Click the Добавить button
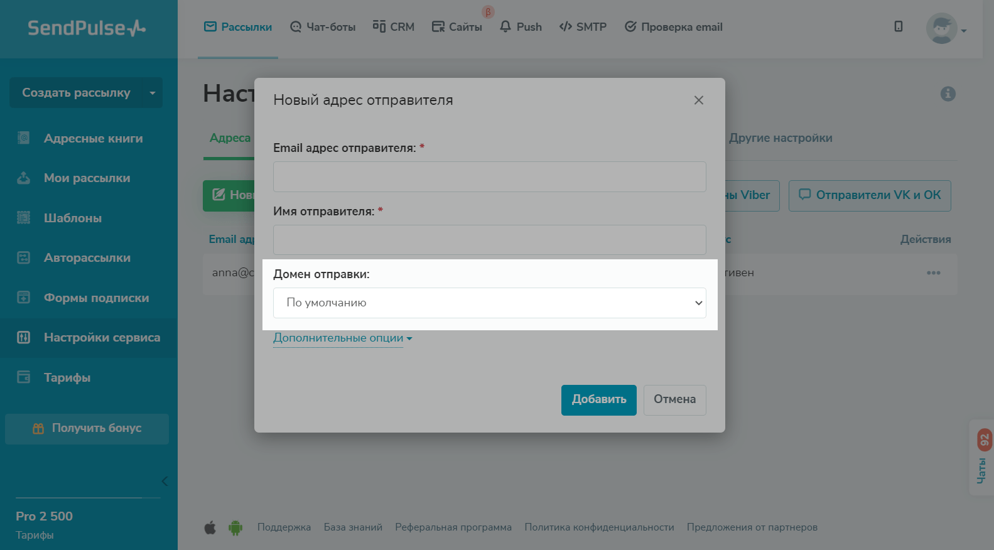This screenshot has width=994, height=550. (598, 400)
